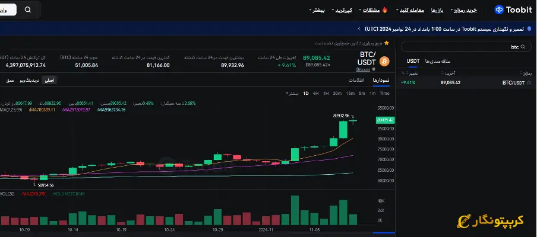Click the swap icon next to تغییر header
Viewport: 537px width, 237px height.
point(403,73)
